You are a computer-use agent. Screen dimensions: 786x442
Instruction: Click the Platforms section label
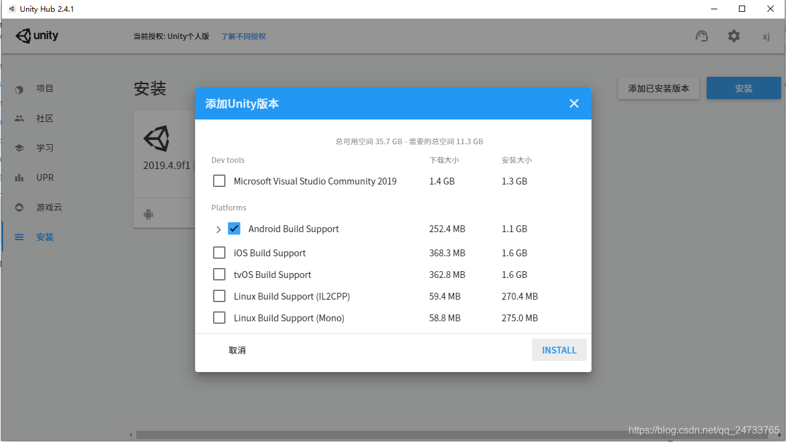click(x=229, y=208)
